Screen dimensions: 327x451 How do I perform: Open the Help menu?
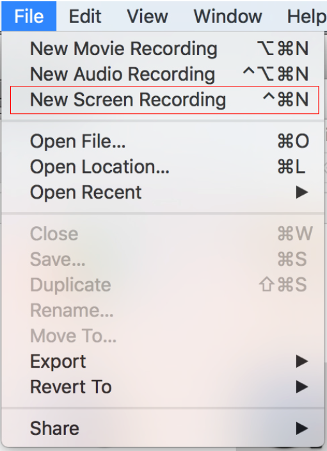307,16
